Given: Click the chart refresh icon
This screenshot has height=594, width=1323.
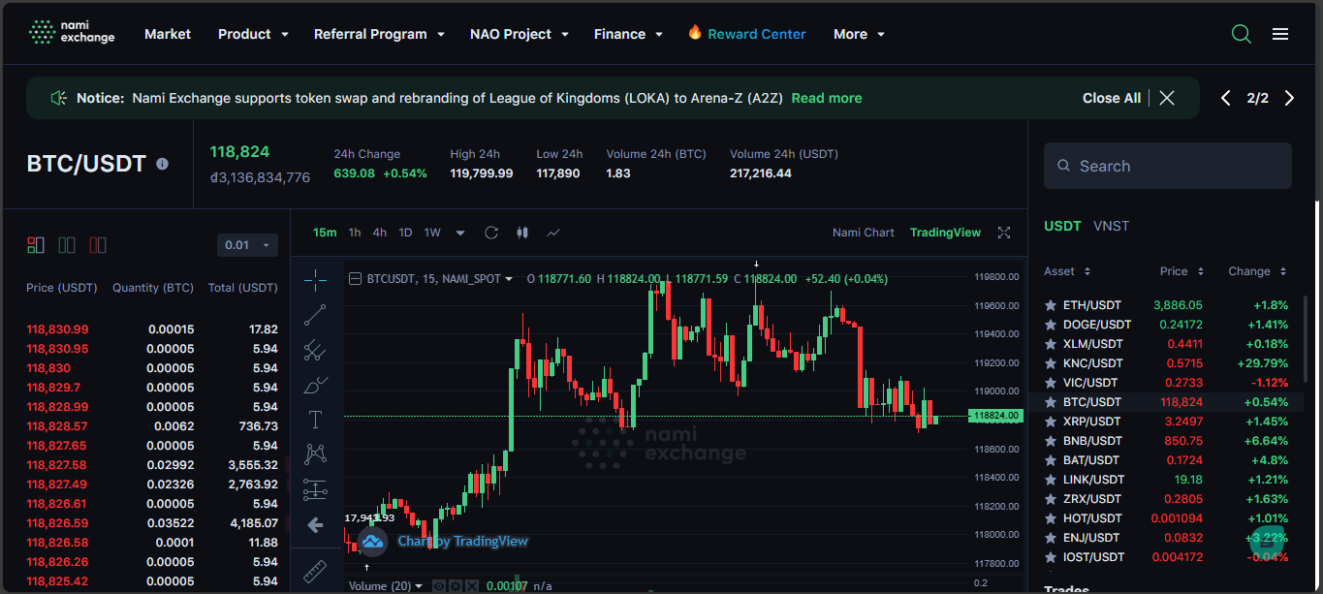Looking at the screenshot, I should tap(491, 233).
